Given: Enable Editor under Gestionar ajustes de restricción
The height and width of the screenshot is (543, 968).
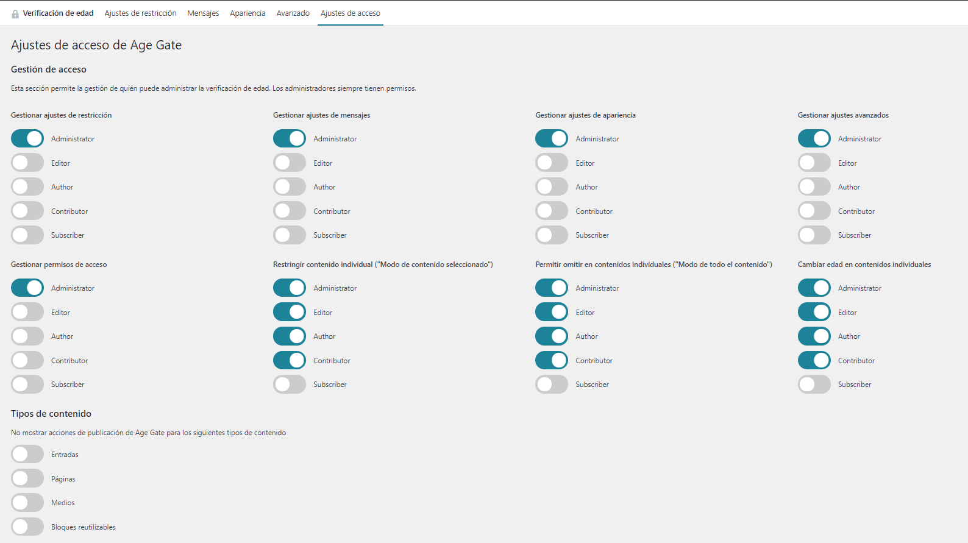Looking at the screenshot, I should click(27, 163).
